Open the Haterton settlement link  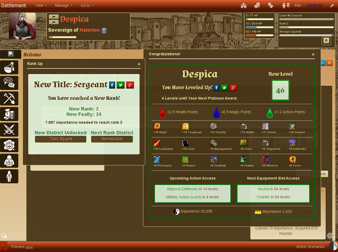[90, 30]
